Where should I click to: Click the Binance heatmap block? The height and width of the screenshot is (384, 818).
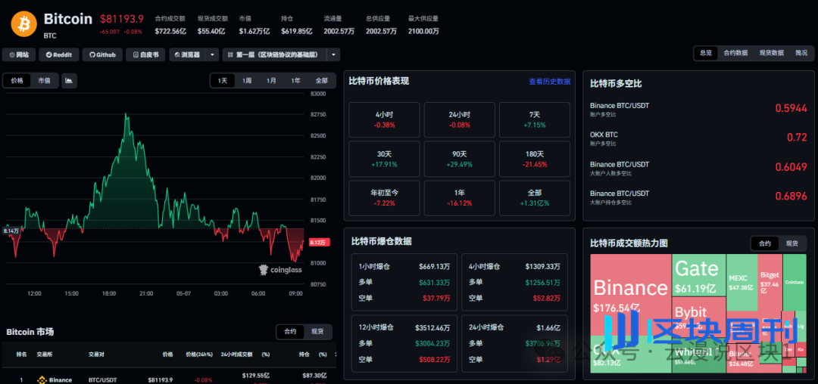(631, 294)
